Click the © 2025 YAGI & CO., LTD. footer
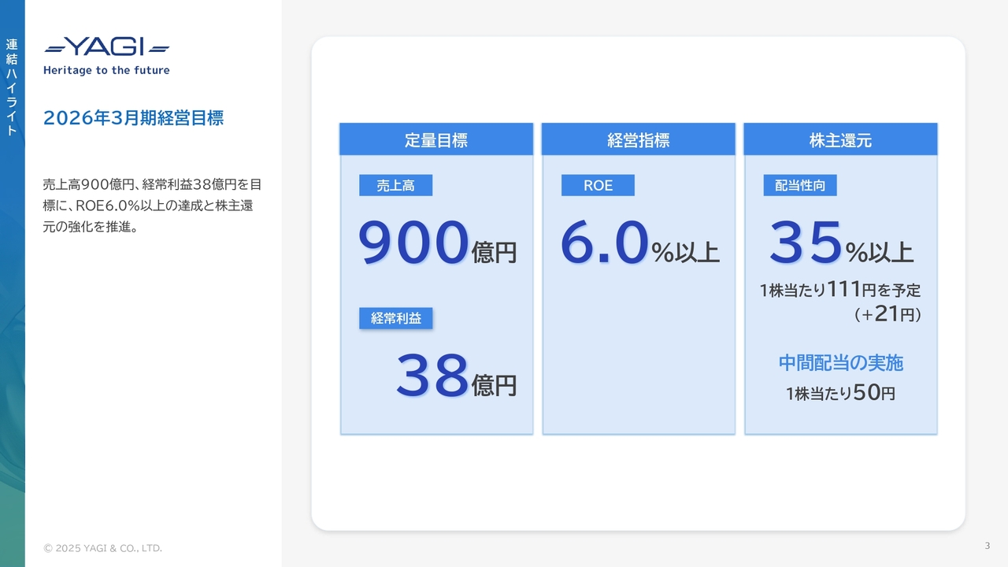1008x567 pixels. [102, 548]
